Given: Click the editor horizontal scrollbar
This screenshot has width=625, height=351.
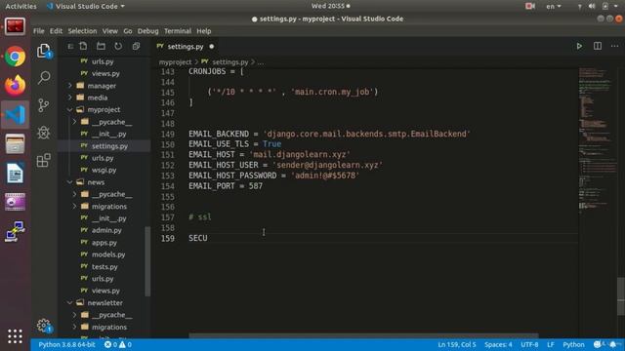Looking at the screenshot, I should tap(363, 335).
